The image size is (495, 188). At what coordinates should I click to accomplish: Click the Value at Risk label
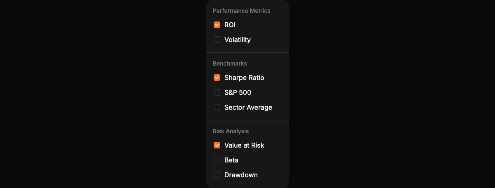(244, 145)
